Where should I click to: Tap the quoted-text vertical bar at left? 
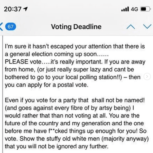[3, 94]
